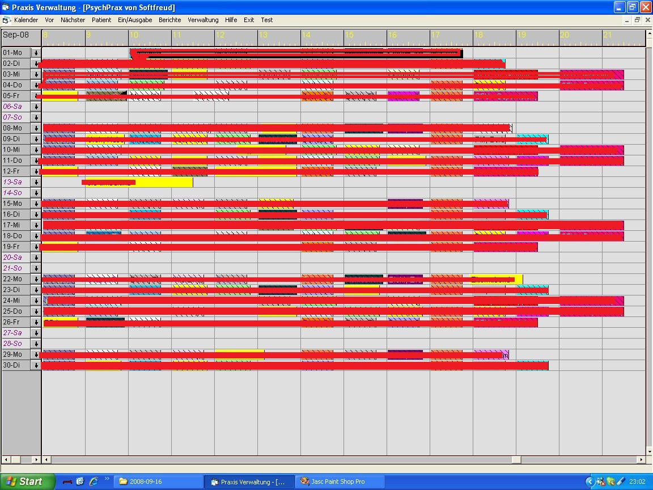Click the down arrow for 07-So
This screenshot has width=653, height=490.
[36, 117]
